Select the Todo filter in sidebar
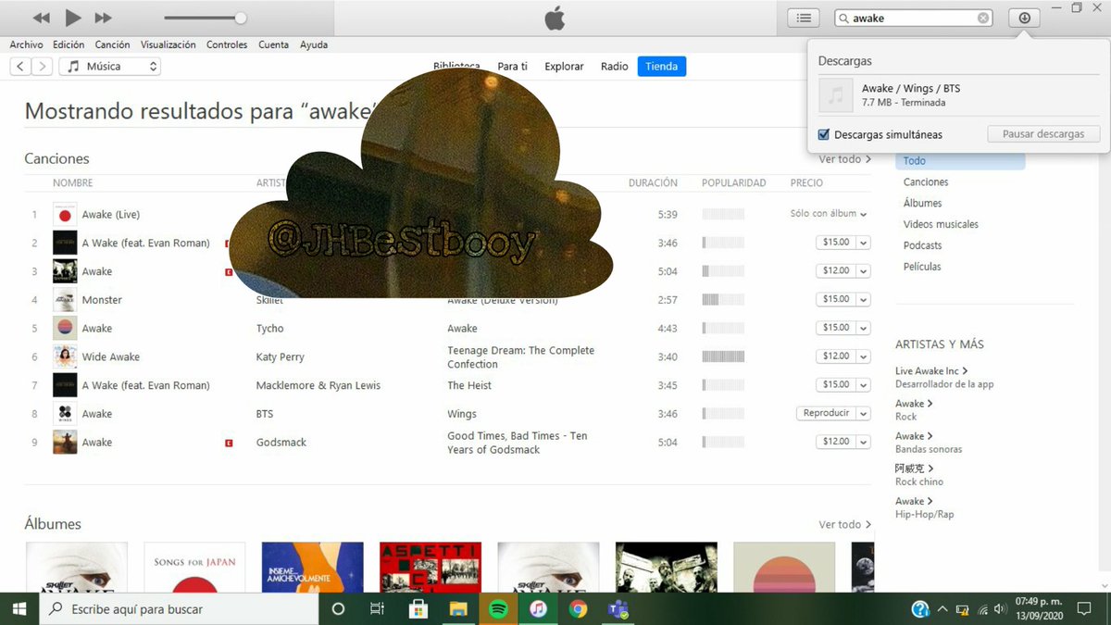Screen dimensions: 1111x625 (960, 161)
